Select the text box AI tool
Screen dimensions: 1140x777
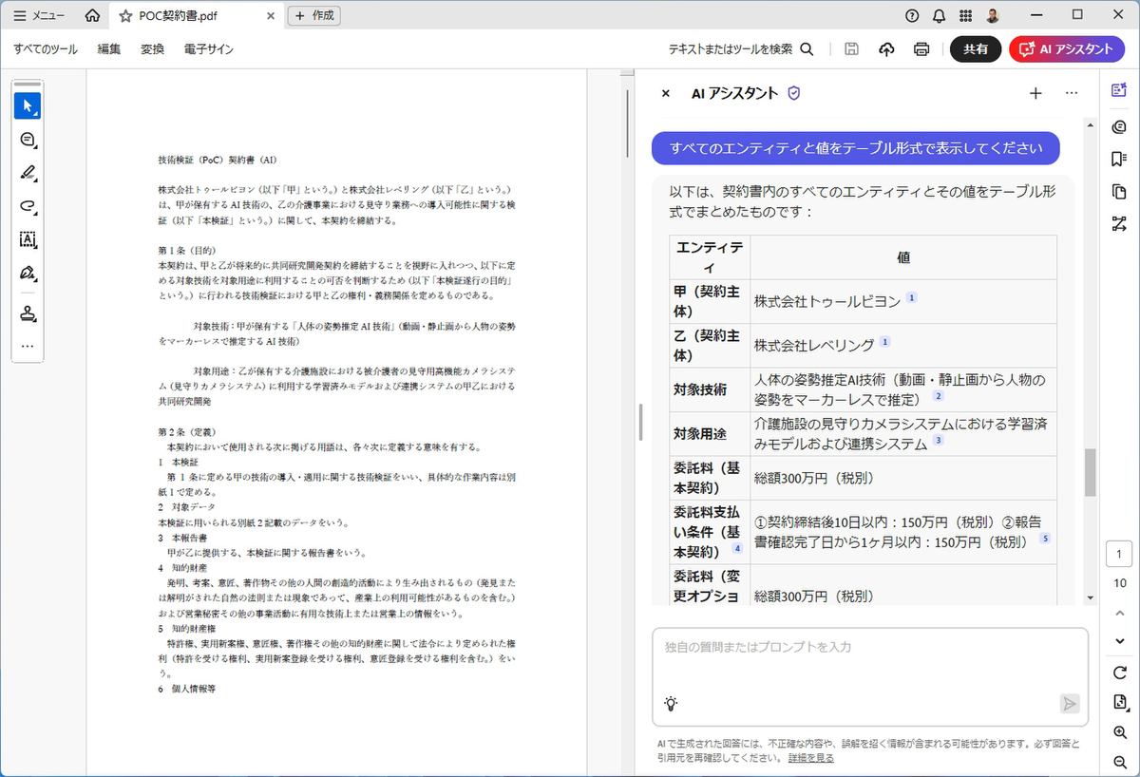28,239
